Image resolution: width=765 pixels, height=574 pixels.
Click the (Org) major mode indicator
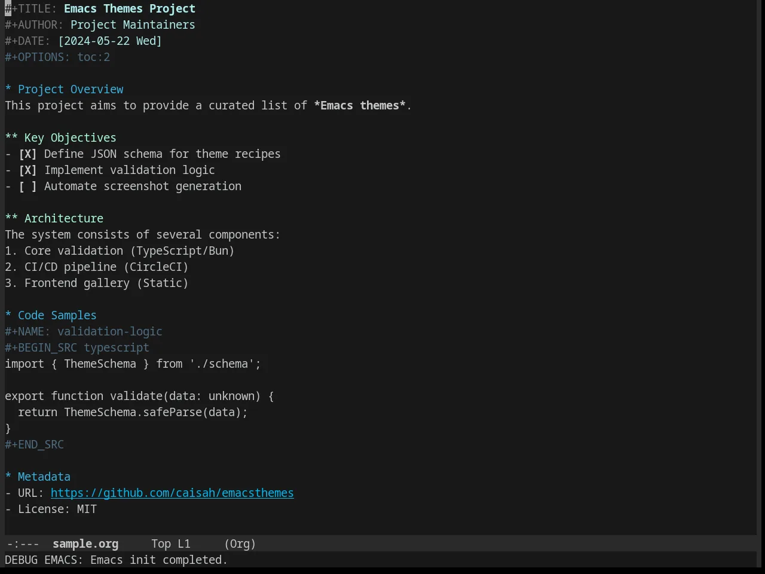(240, 544)
